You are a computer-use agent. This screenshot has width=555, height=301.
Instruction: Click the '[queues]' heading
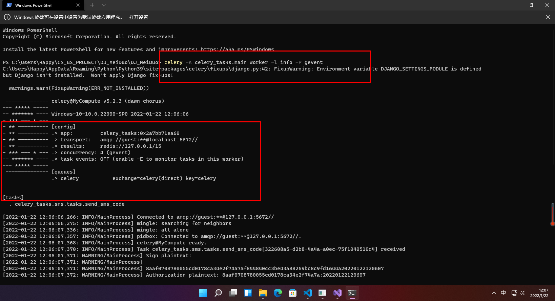point(64,172)
